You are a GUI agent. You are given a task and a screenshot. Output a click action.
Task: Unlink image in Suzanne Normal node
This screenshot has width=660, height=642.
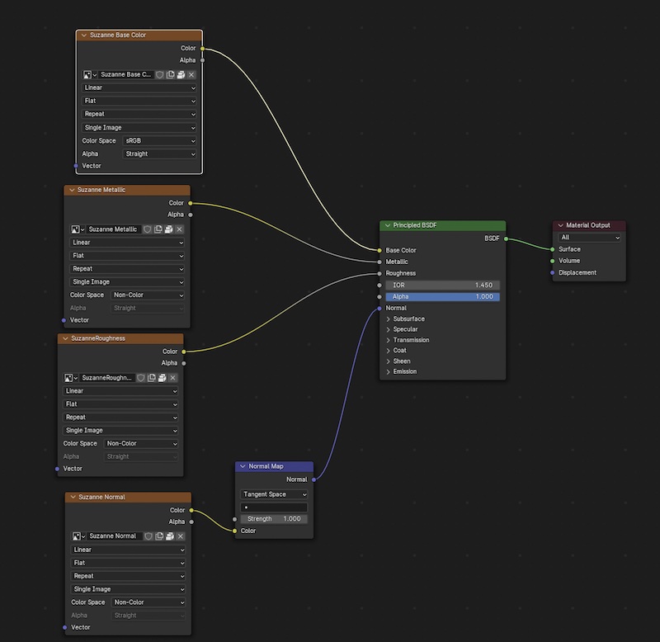point(181,536)
